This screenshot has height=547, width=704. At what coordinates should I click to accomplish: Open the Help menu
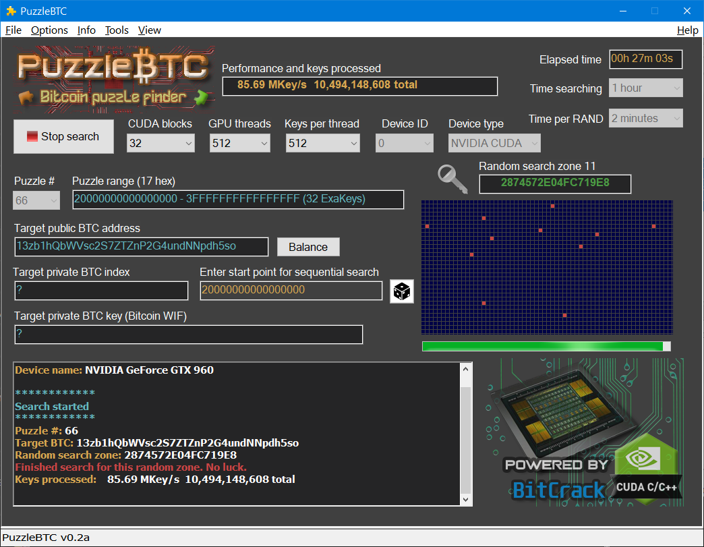click(687, 30)
